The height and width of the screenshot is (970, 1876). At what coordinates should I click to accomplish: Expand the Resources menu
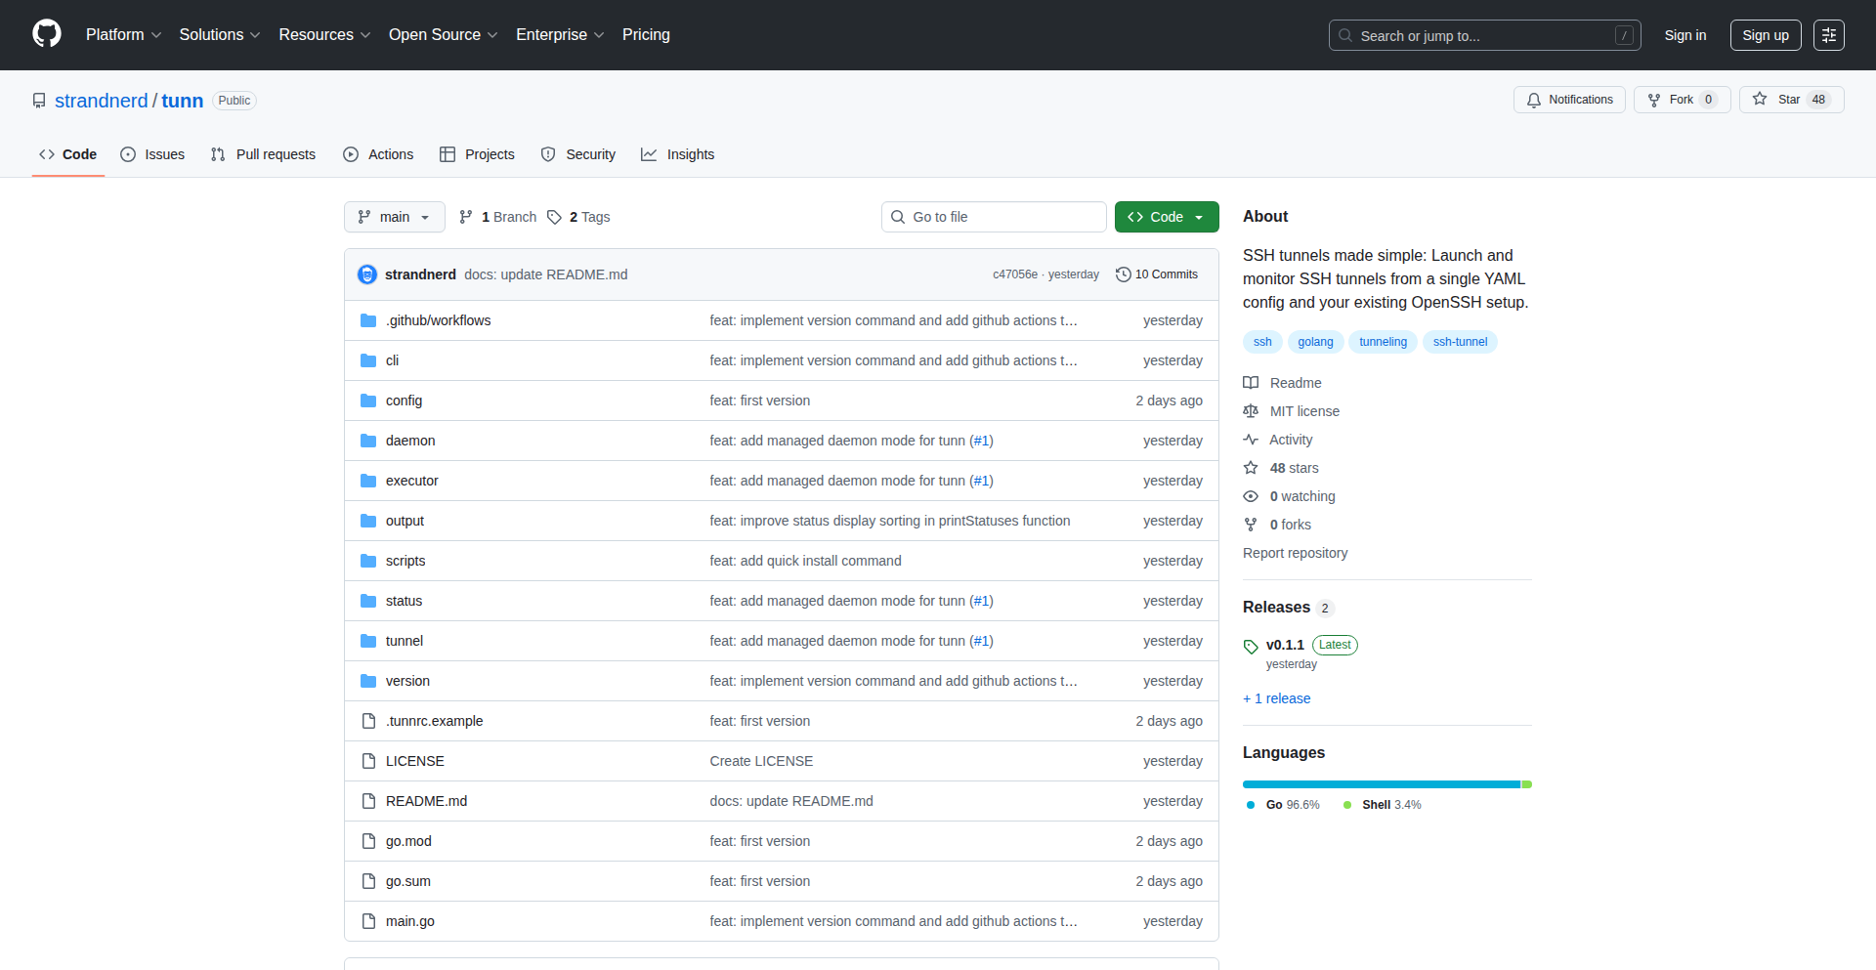324,34
